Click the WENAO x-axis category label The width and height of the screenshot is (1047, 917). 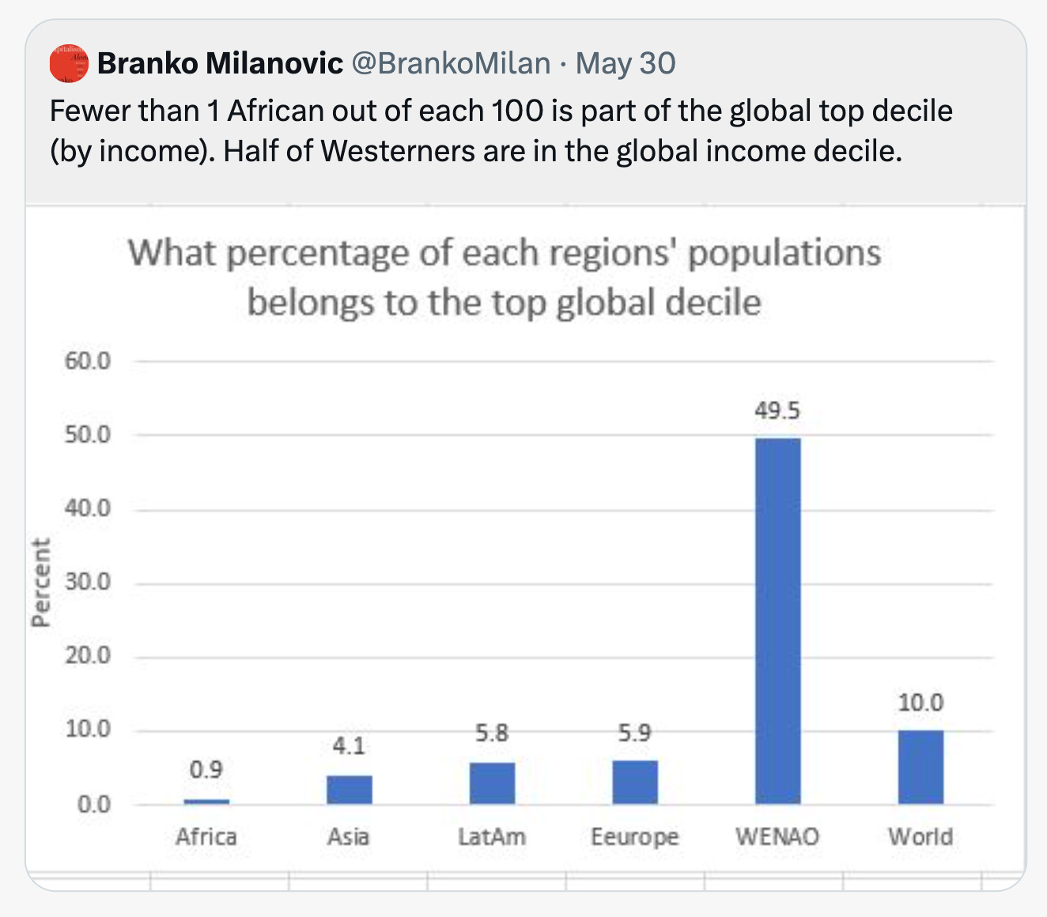tap(777, 836)
